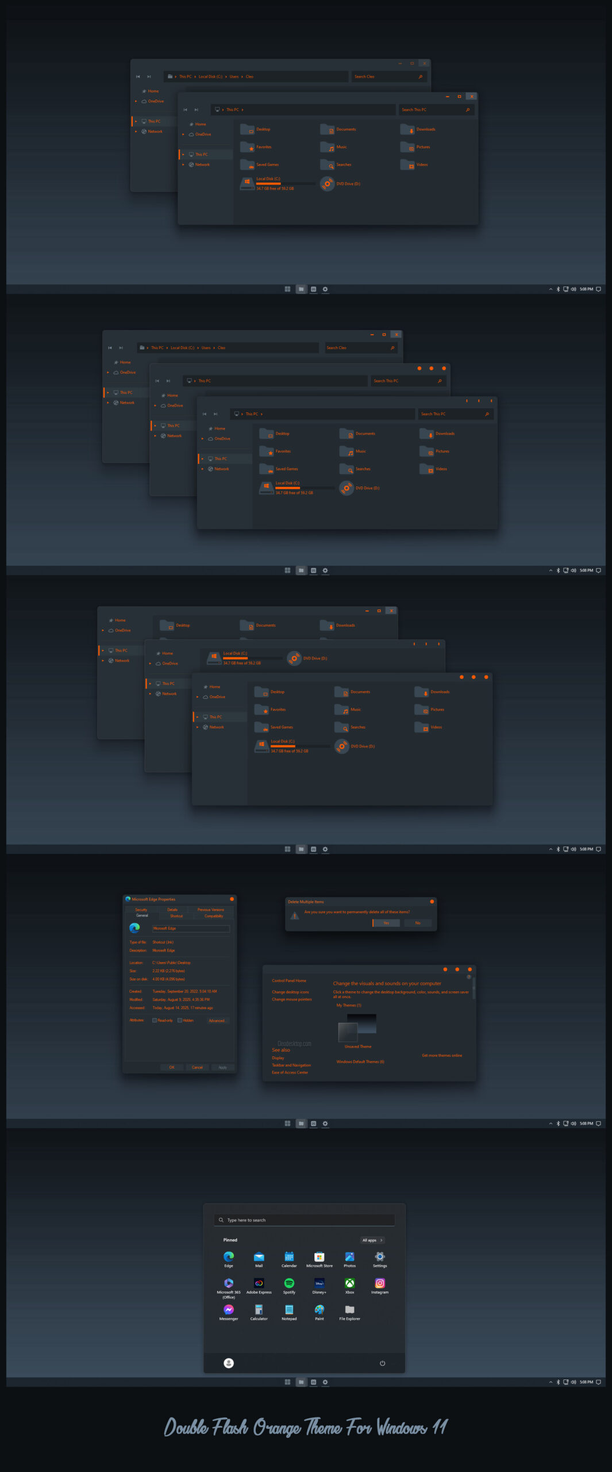Click the Advanced button in Edge Properties

tap(217, 1020)
